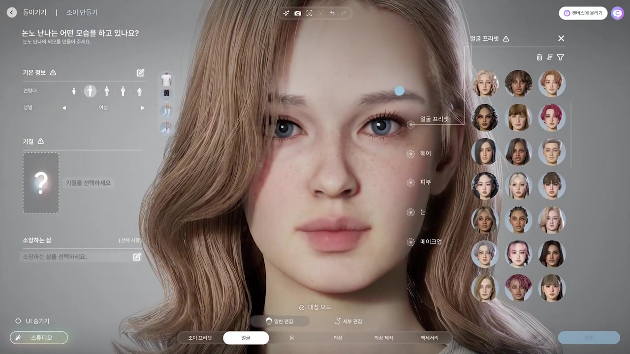Toggle the UI 숨기기 option
Screen dimensions: 630x354
(32, 321)
